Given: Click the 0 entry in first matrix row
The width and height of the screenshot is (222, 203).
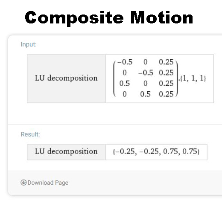Looking at the screenshot, I should tap(145, 62).
